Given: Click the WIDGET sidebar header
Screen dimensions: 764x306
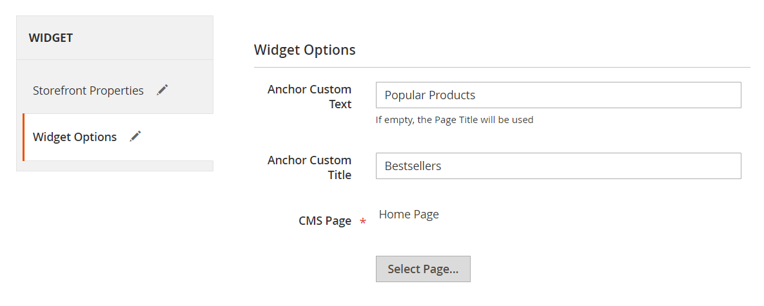Looking at the screenshot, I should [51, 38].
